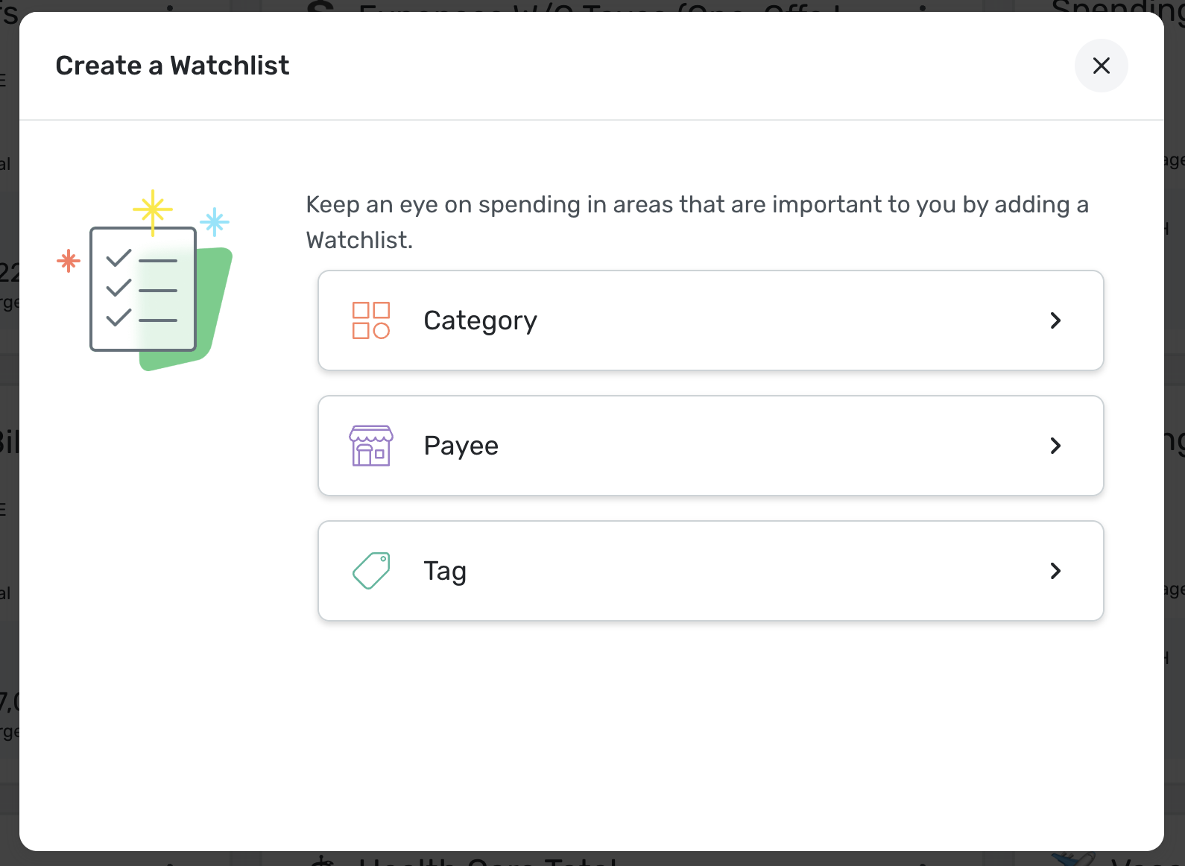This screenshot has height=866, width=1185.
Task: Click the purple Payee storefront icon
Action: pos(371,446)
